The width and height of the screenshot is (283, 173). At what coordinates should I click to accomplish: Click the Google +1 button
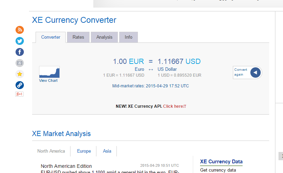click(x=19, y=94)
